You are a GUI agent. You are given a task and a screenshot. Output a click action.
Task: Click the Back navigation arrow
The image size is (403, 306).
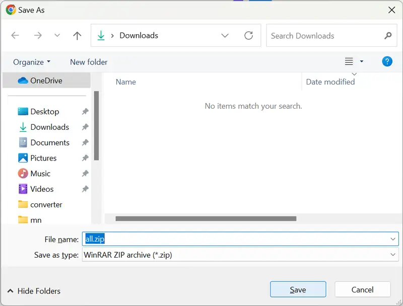[x=15, y=36]
